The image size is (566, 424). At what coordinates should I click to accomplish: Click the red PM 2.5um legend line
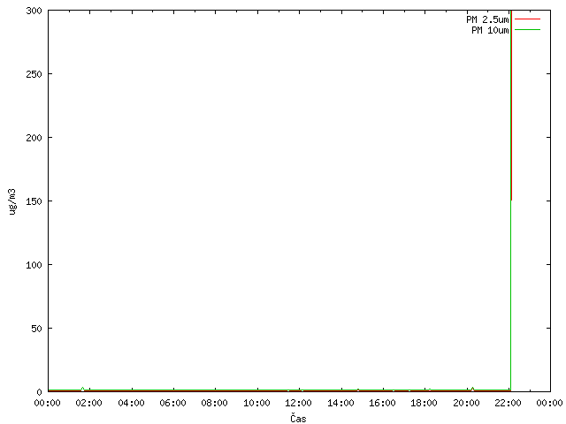click(x=527, y=19)
